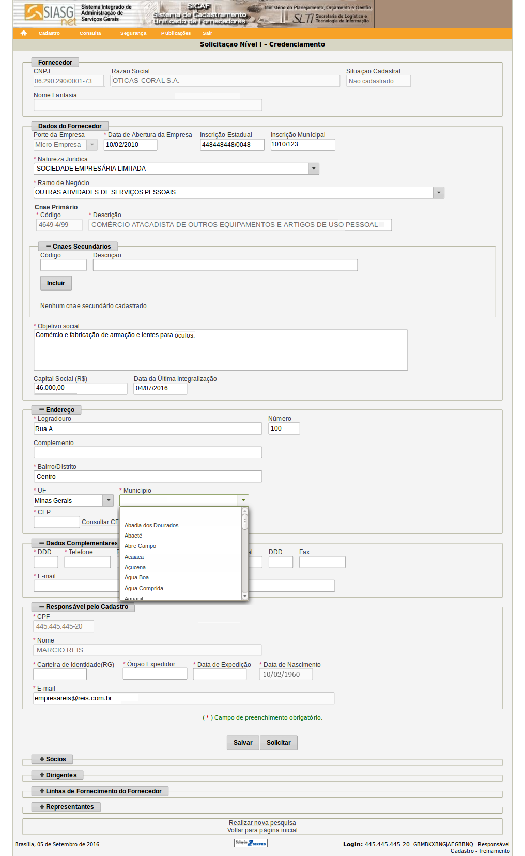Expand the Sócios section
This screenshot has width=525, height=856.
(x=52, y=759)
